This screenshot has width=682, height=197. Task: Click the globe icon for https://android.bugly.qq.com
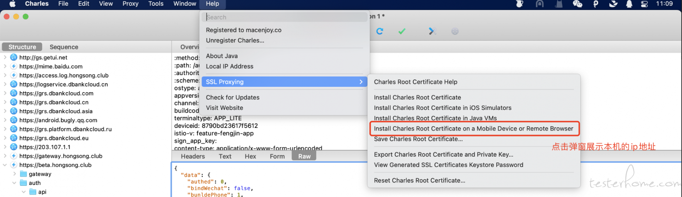(14, 120)
